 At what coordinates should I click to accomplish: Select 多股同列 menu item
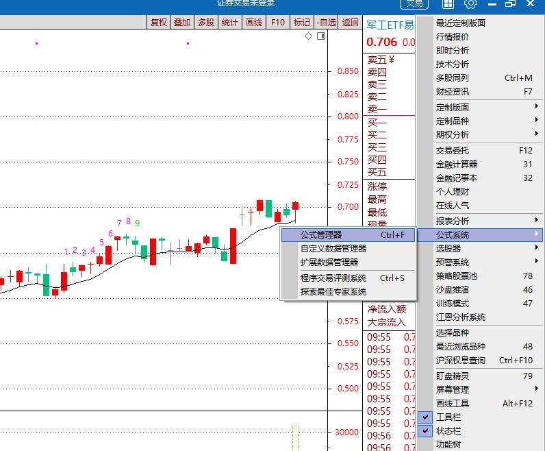480,77
